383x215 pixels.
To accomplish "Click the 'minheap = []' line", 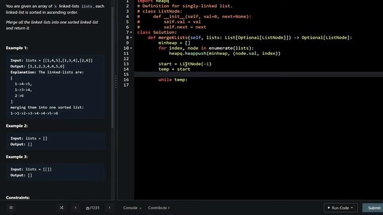I will point(174,43).
